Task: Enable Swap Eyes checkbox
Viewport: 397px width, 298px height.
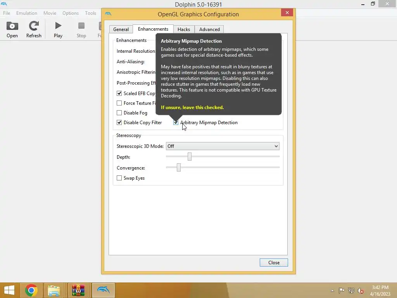Action: pyautogui.click(x=119, y=178)
